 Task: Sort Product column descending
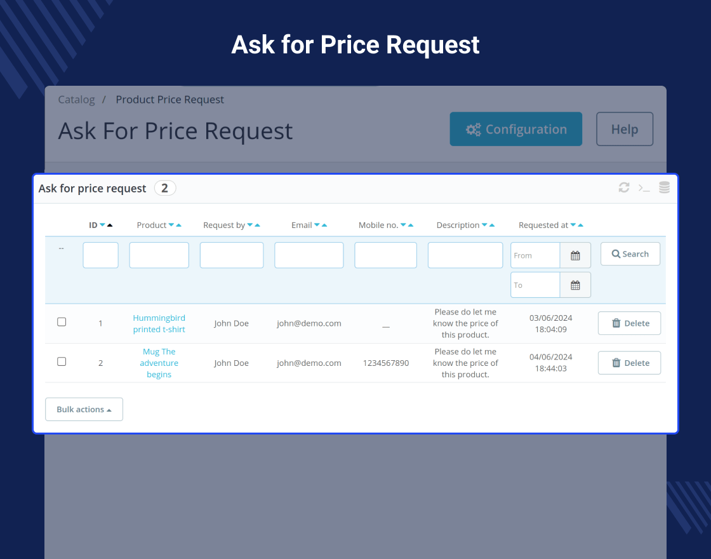[x=171, y=225]
